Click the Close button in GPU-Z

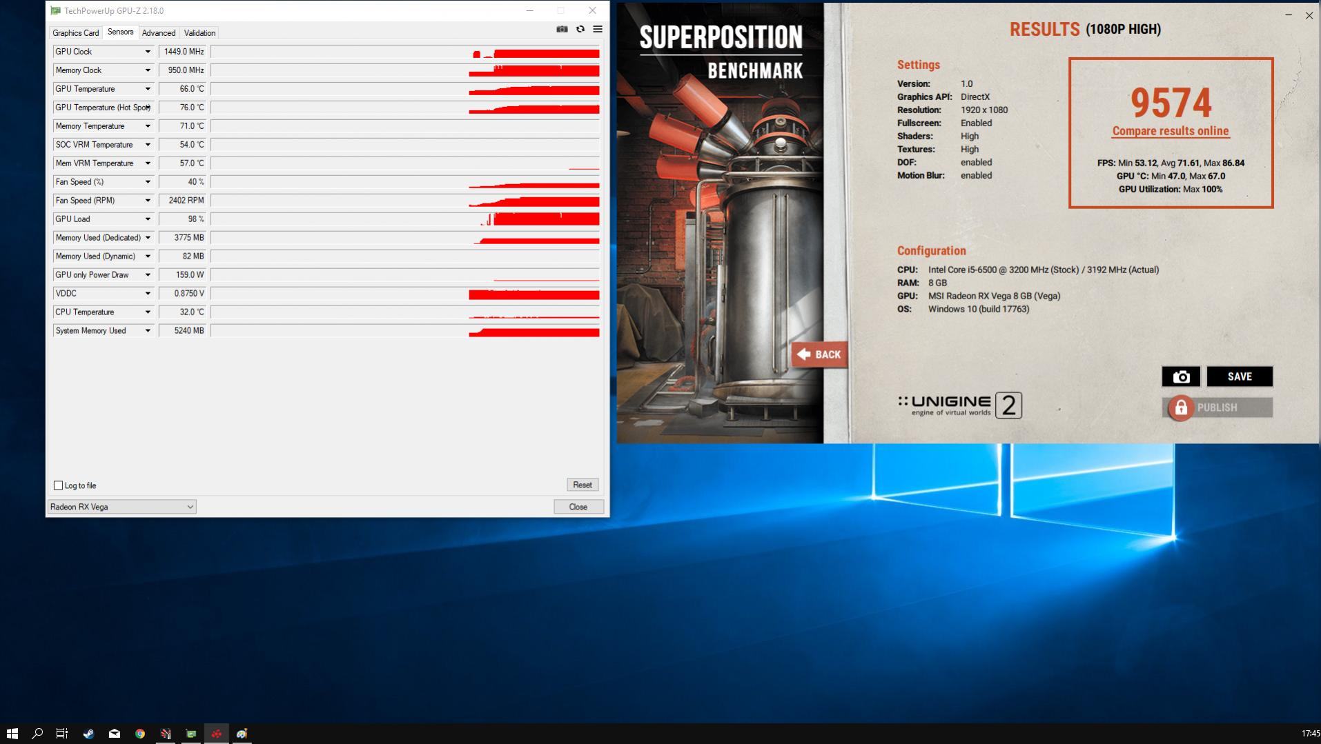point(578,507)
